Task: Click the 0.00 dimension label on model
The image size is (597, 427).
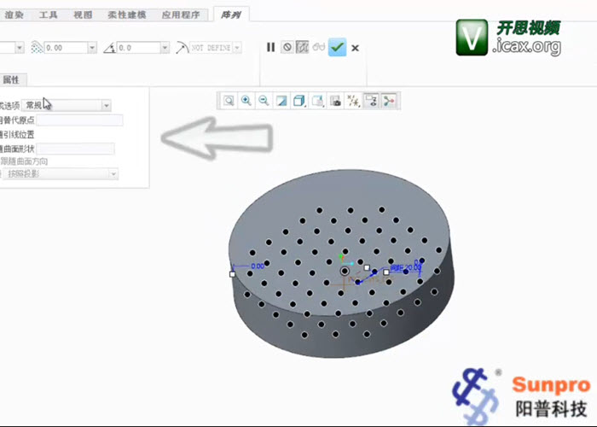Action: 258,266
